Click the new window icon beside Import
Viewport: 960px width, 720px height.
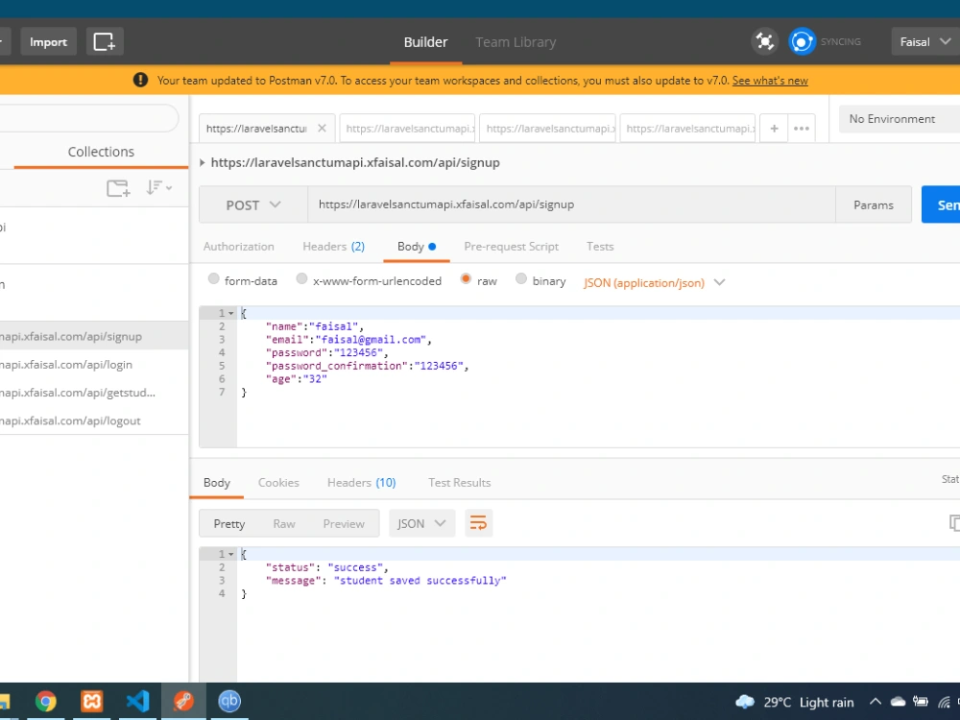[x=104, y=41]
